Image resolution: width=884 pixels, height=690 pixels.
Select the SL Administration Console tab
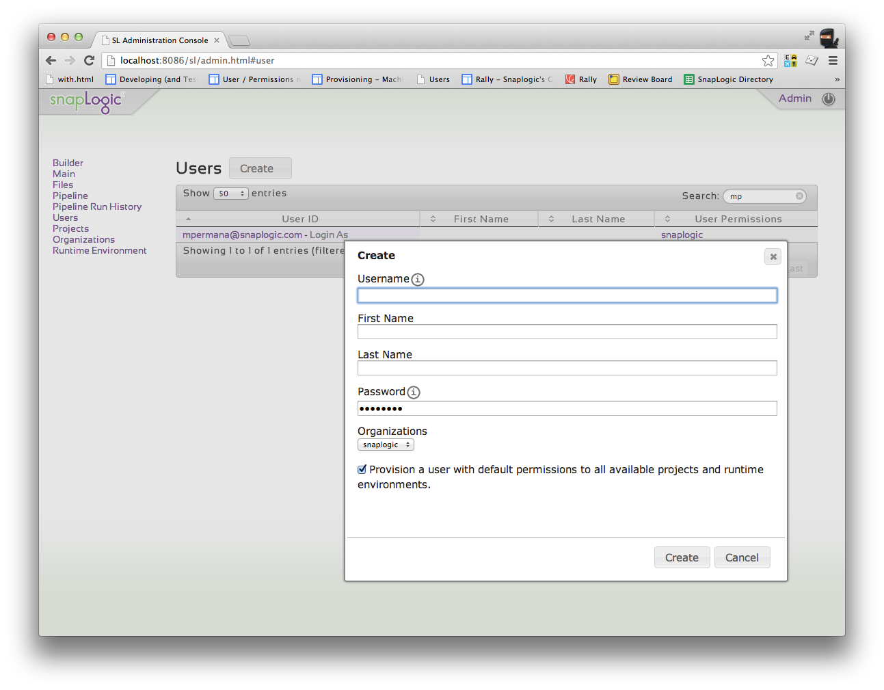pos(160,40)
